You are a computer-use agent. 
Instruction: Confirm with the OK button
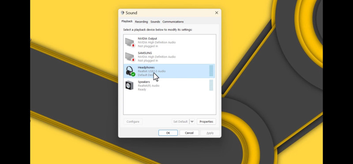pos(168,133)
